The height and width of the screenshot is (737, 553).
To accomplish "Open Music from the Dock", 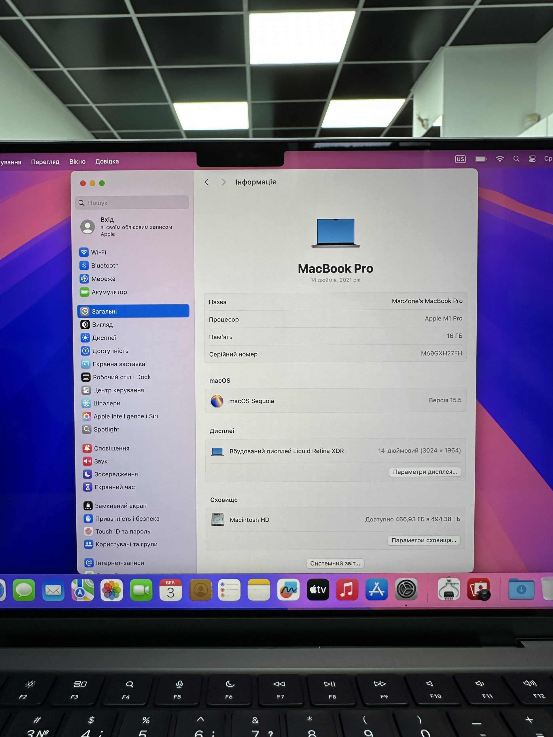I will [347, 590].
